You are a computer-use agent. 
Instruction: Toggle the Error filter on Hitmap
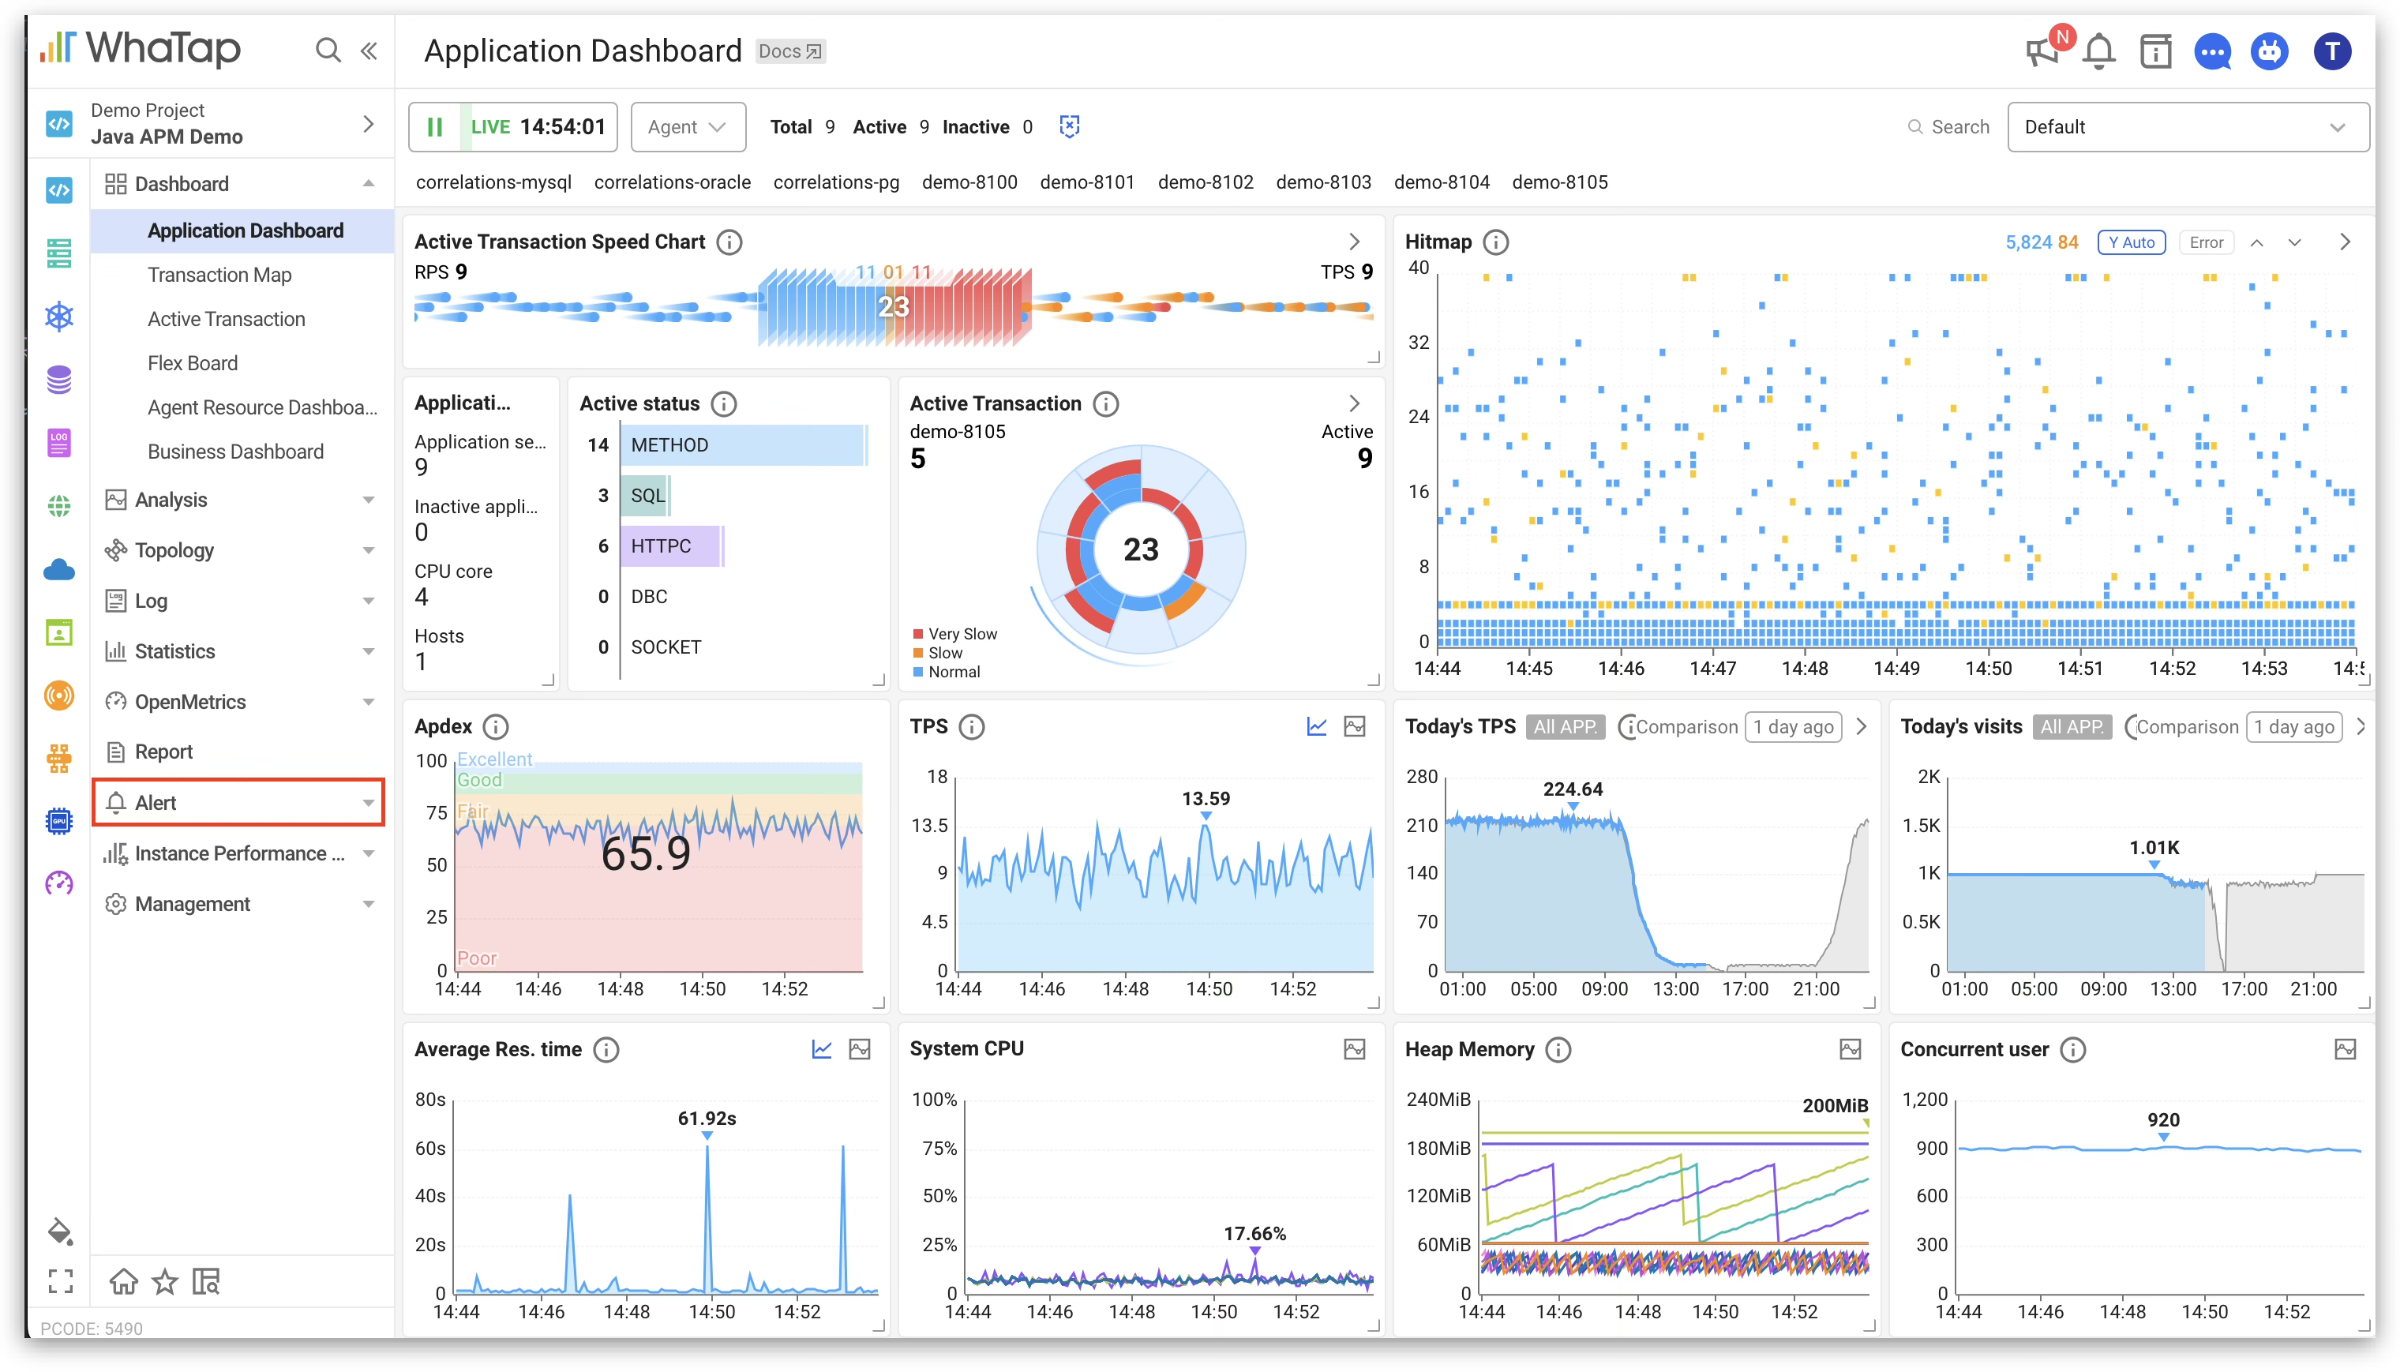pos(2205,242)
